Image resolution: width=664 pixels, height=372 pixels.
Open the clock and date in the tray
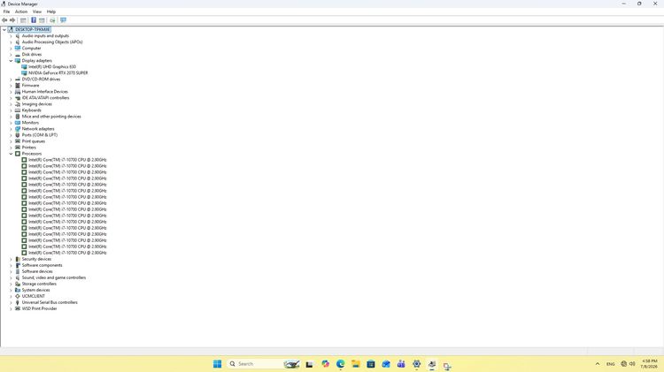650,364
